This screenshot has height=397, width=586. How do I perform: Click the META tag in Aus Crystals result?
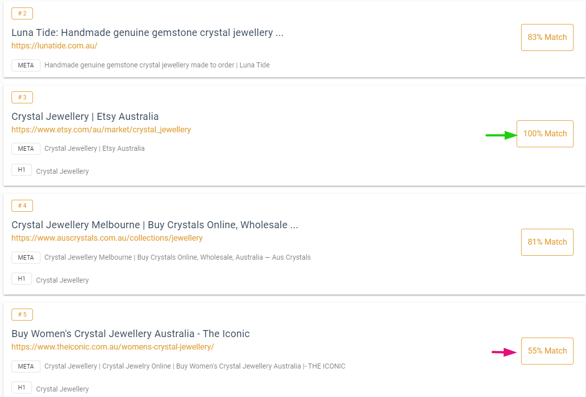[x=26, y=257]
